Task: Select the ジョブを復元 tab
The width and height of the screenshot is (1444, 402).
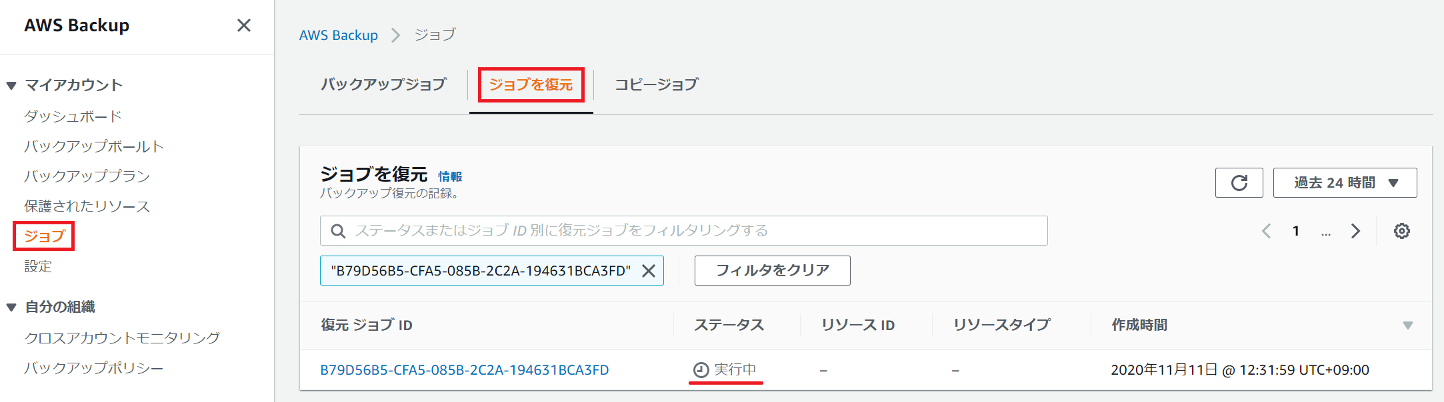Action: click(x=531, y=85)
